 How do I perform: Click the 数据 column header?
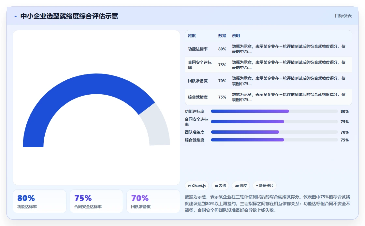point(222,36)
